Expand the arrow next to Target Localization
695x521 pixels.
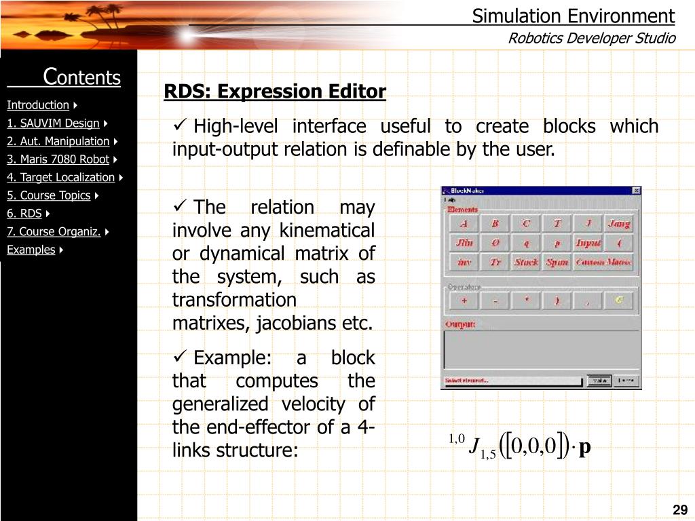tap(121, 178)
